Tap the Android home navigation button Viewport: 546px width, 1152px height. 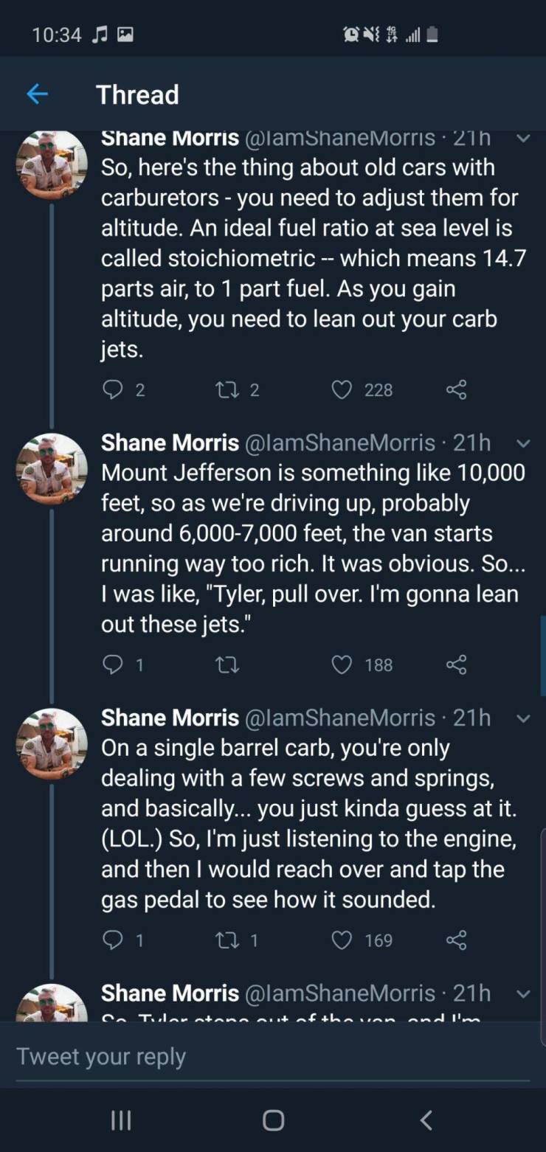click(273, 1120)
